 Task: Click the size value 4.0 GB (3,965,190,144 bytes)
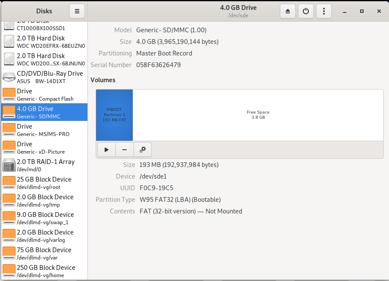177,42
